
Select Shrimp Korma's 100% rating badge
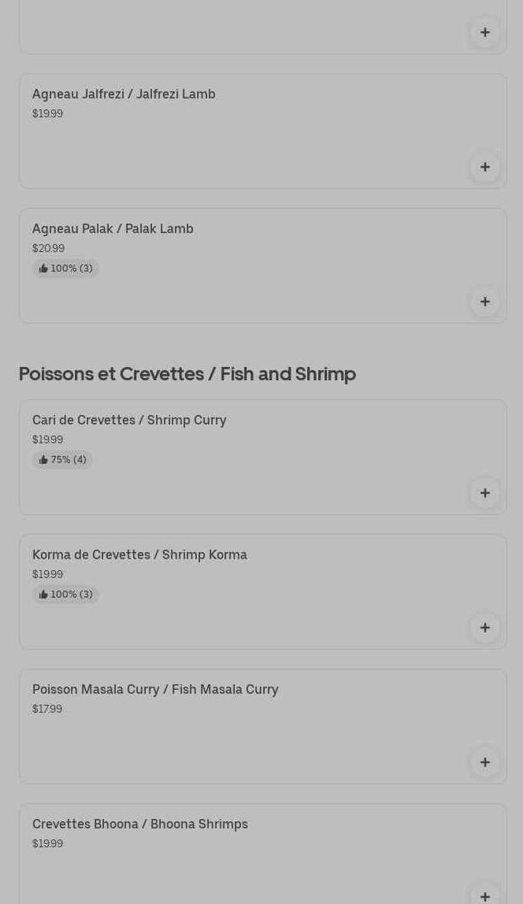click(x=66, y=595)
